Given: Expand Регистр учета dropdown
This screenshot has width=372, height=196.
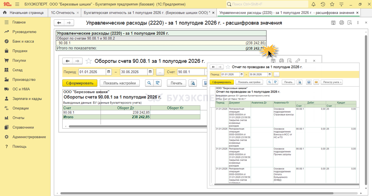Looking at the screenshot, I should (332, 82).
